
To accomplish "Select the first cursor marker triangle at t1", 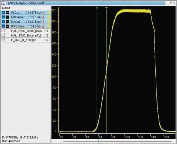I will 97,8.
